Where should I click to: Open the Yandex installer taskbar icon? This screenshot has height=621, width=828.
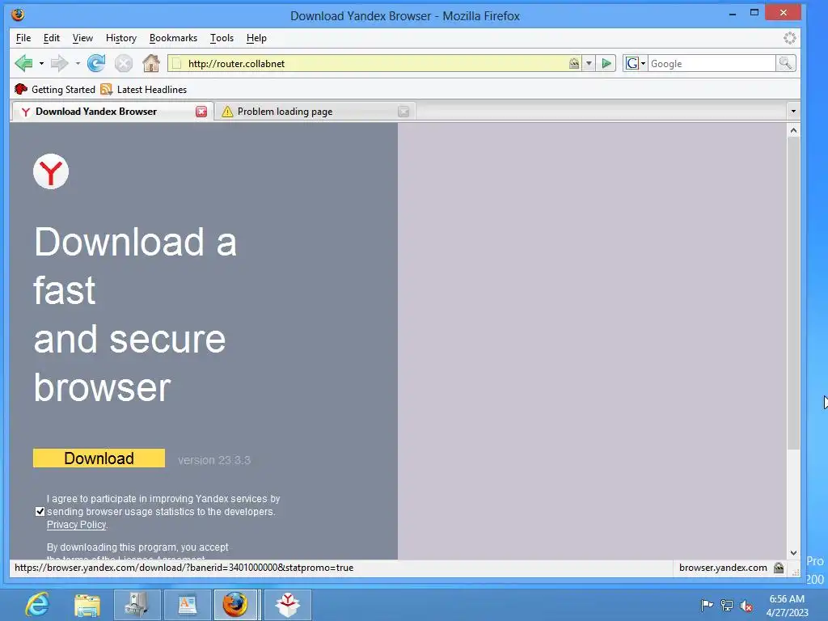point(287,605)
